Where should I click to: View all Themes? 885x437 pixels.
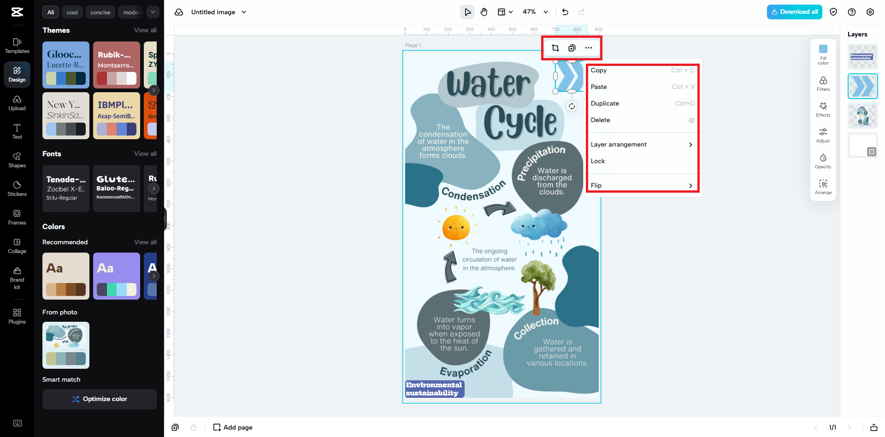(x=145, y=30)
